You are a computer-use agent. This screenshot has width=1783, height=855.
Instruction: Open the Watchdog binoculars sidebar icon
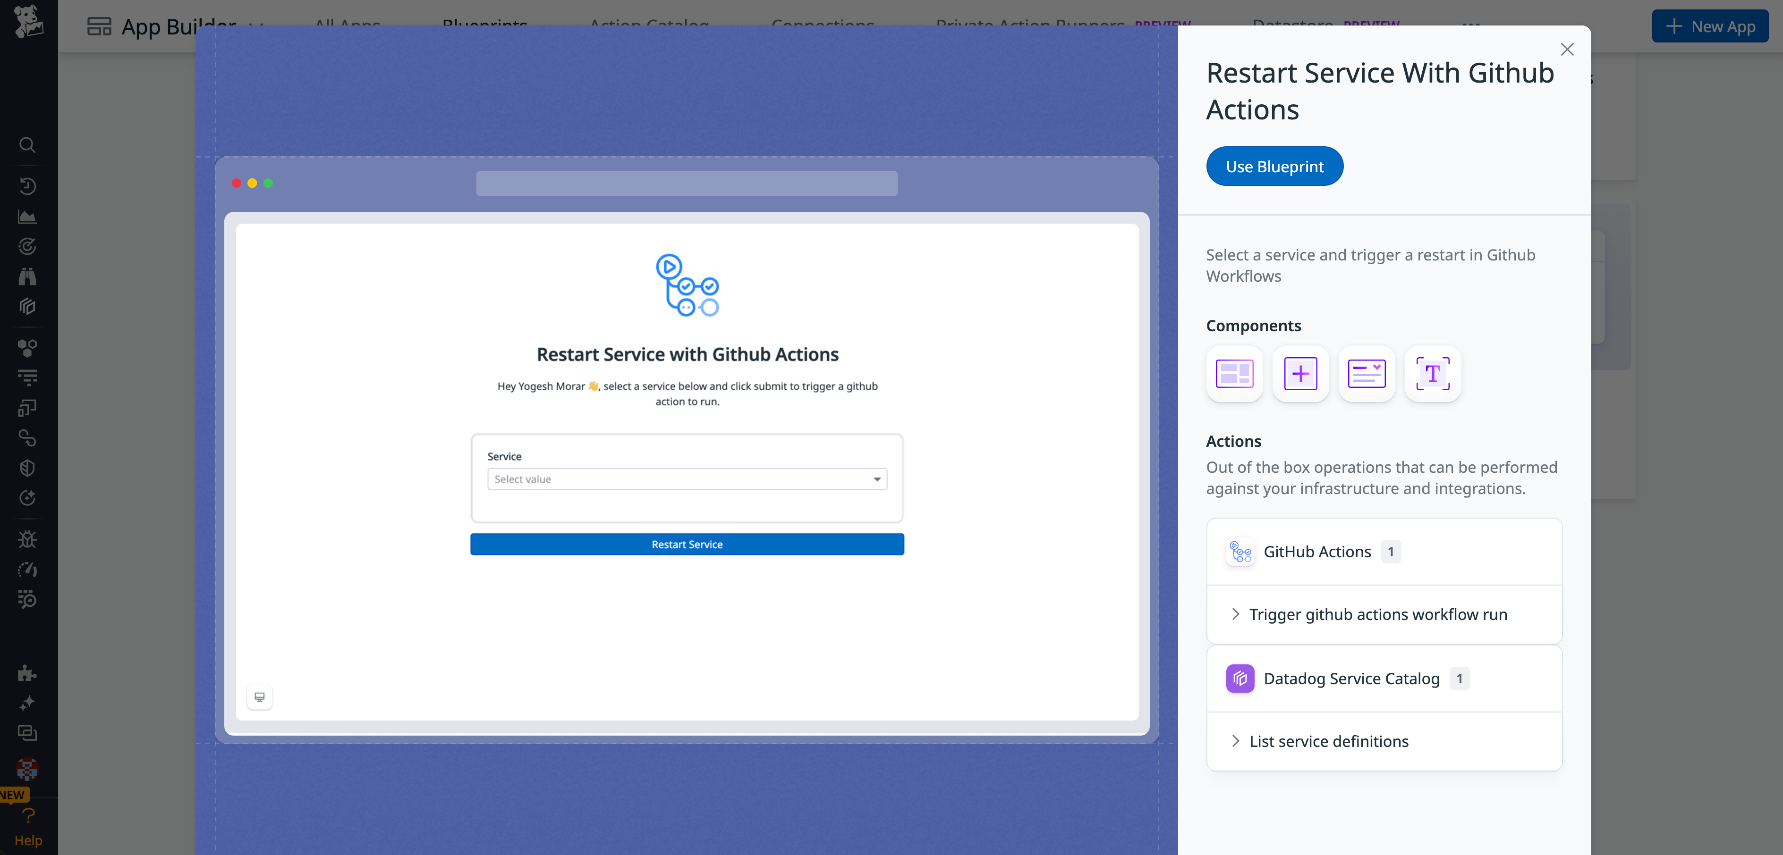(x=28, y=276)
